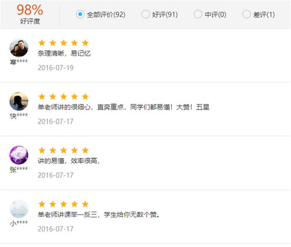Filter reviews by 差评(1)
Screen dimensions: 291x247
[x=247, y=14]
